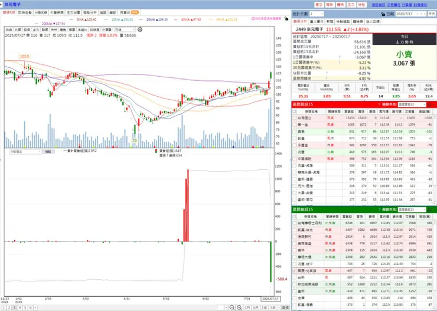
Task: Check the box for 美商高盛 row
Action: click(x=294, y=243)
